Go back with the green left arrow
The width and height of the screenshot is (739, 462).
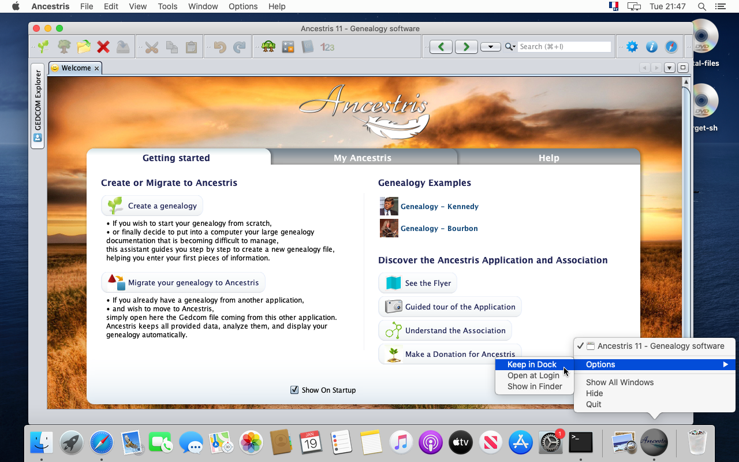[441, 47]
